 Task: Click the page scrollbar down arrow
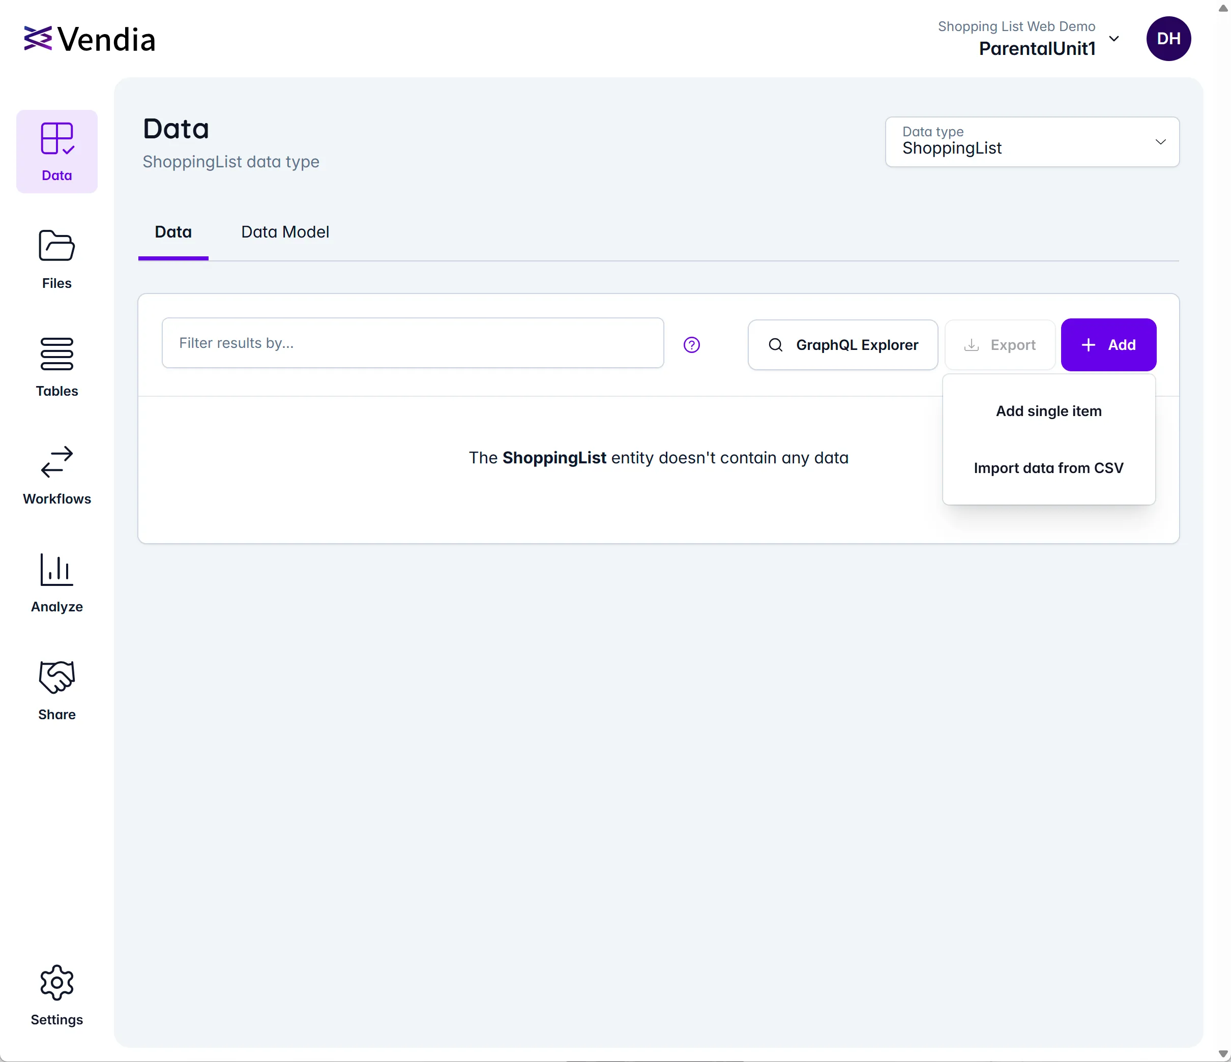pos(1223,1054)
